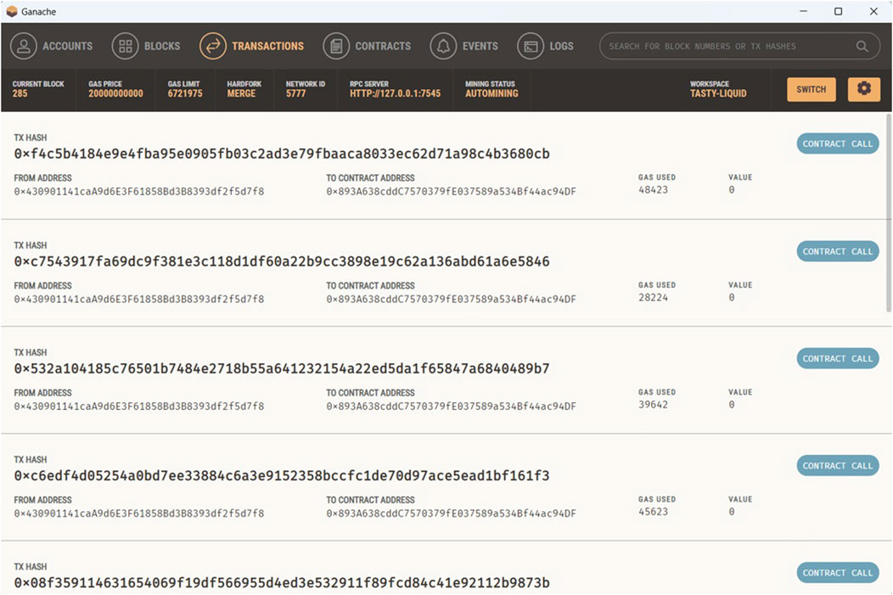Click from address in 0xc6edf4d0 transaction row
893x595 pixels.
[x=139, y=513]
